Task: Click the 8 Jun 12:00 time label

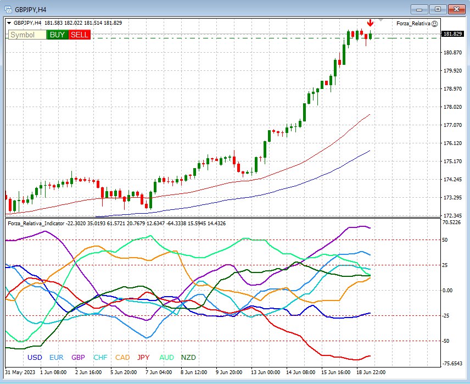Action: pos(194,372)
